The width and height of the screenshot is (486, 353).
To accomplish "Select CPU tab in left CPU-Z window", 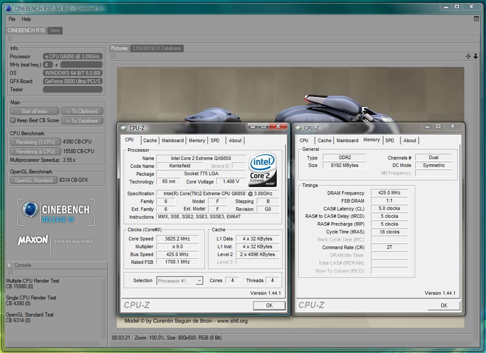I will click(129, 140).
